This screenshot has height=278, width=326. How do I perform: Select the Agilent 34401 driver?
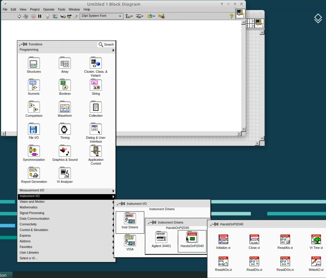pos(161,237)
